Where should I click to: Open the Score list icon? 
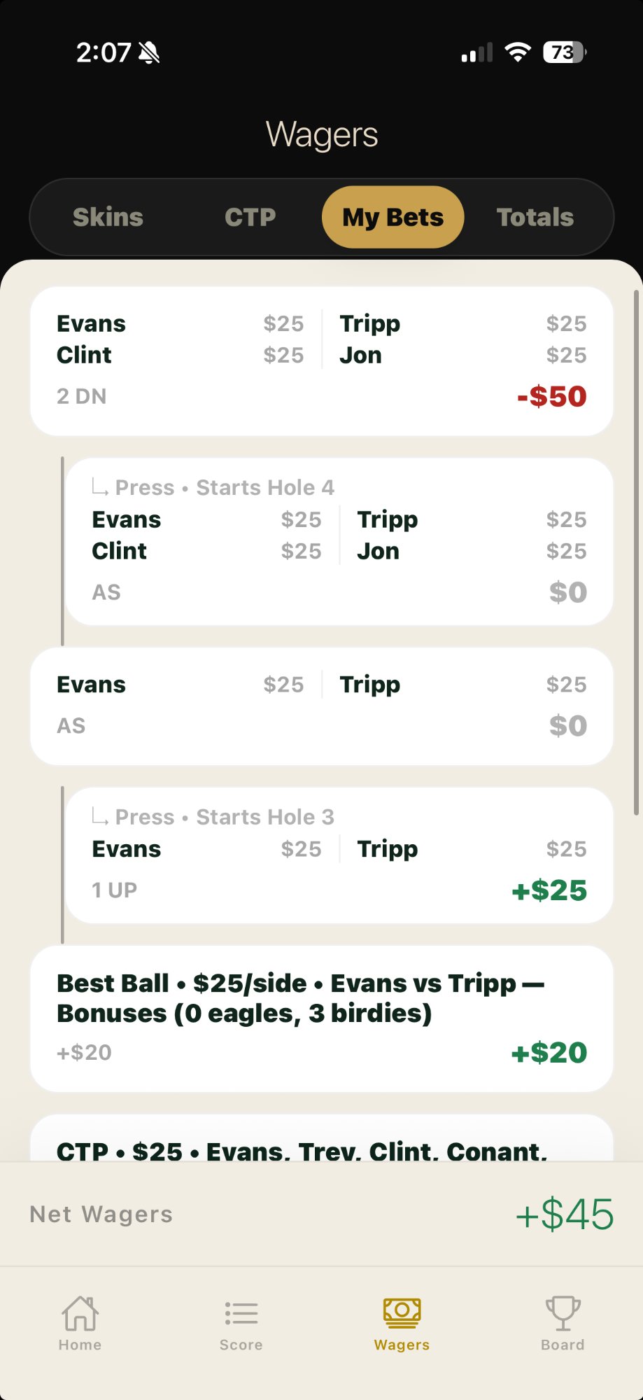click(x=241, y=1313)
